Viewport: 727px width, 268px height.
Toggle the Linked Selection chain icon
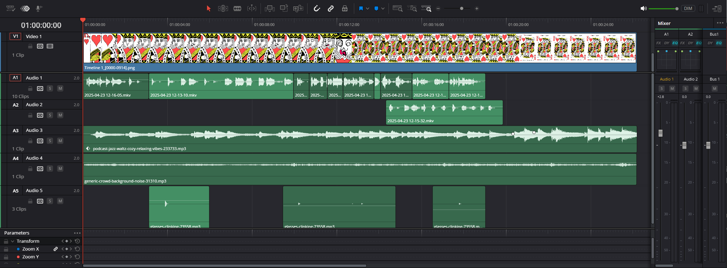tap(331, 9)
